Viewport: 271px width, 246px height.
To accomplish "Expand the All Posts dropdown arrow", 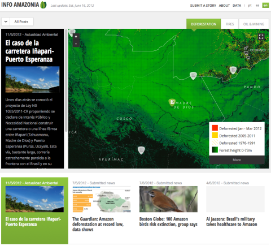I will tap(6, 21).
